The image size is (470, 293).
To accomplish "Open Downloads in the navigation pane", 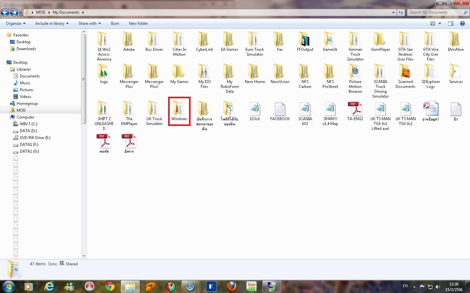I will click(26, 49).
